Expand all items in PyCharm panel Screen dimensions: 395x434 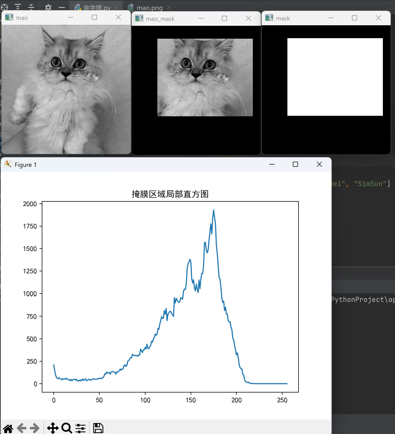[x=18, y=7]
